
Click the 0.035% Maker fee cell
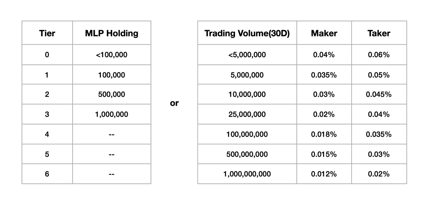[324, 75]
